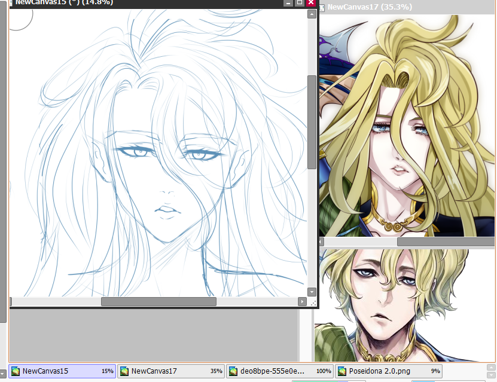The image size is (497, 382).
Task: Maximize the NewCanvas15 canvas window
Action: (300, 3)
